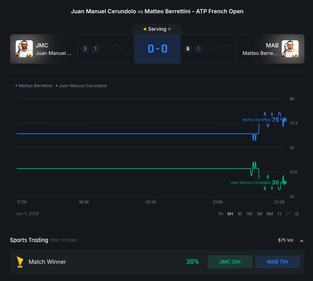Click the 30% Match Winner probability
The height and width of the screenshot is (281, 313).
(193, 262)
